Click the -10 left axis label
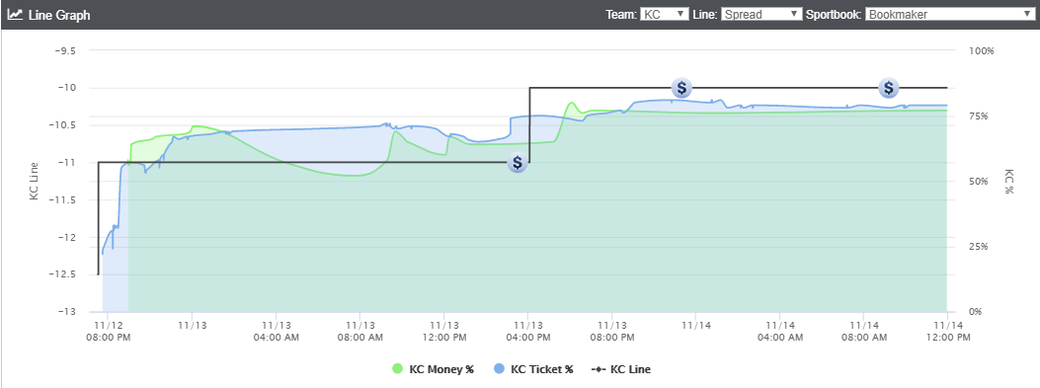The width and height of the screenshot is (1040, 388). coord(68,88)
